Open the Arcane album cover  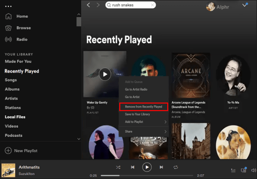(191, 75)
